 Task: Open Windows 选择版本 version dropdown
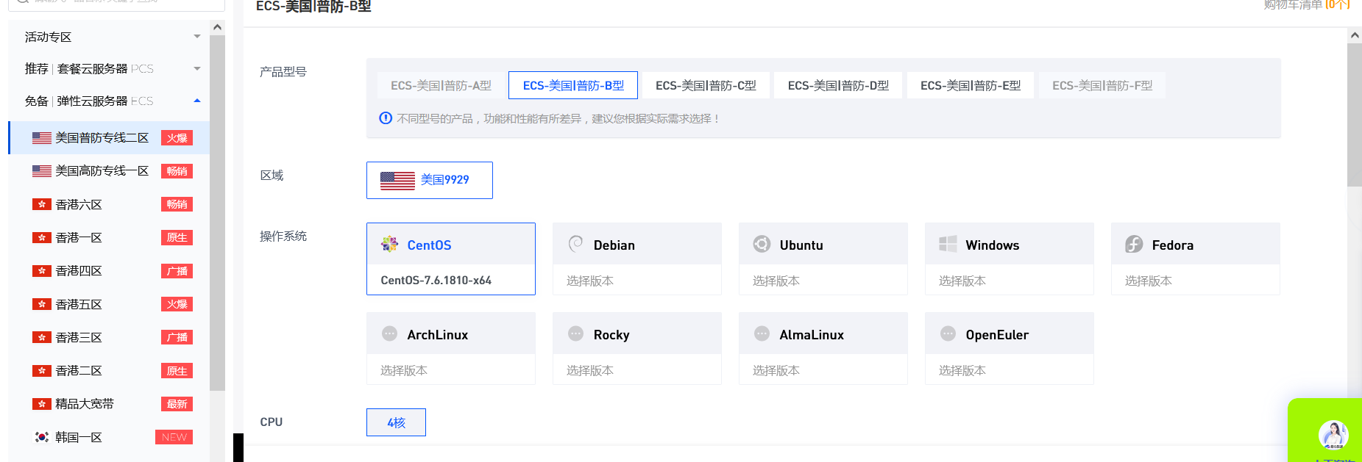click(1010, 281)
